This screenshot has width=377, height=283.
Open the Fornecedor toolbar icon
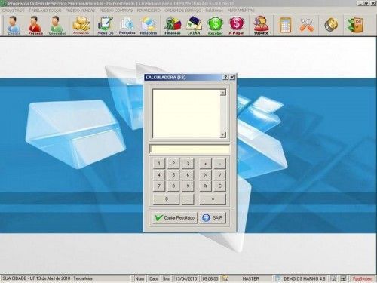point(35,25)
